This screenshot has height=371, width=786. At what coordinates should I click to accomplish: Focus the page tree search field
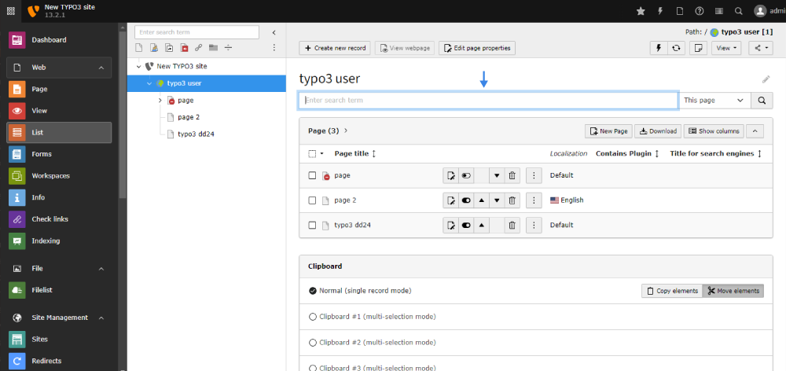pyautogui.click(x=196, y=32)
